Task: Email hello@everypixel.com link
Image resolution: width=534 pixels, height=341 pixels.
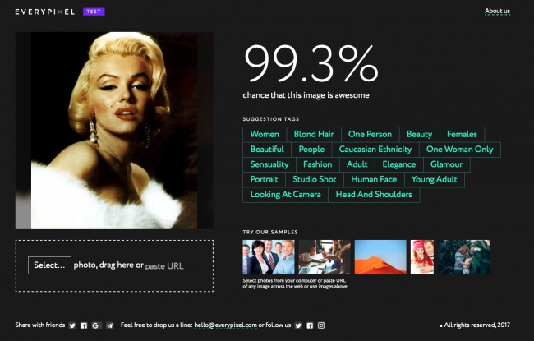Action: (226, 325)
